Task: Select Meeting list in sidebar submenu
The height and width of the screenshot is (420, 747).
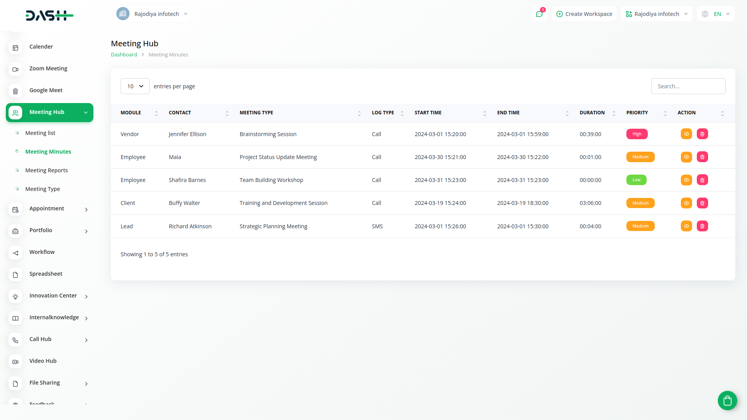Action: (40, 133)
